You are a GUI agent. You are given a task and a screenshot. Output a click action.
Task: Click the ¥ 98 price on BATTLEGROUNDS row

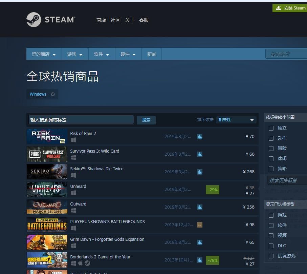tap(250, 225)
